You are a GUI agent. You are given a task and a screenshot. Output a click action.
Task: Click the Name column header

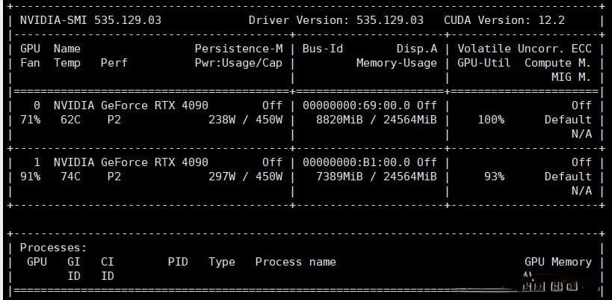67,49
